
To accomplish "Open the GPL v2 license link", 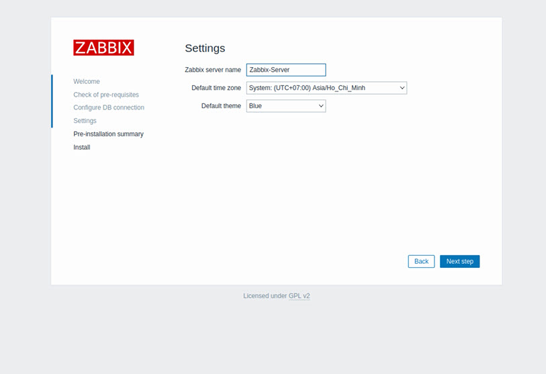I will (299, 295).
